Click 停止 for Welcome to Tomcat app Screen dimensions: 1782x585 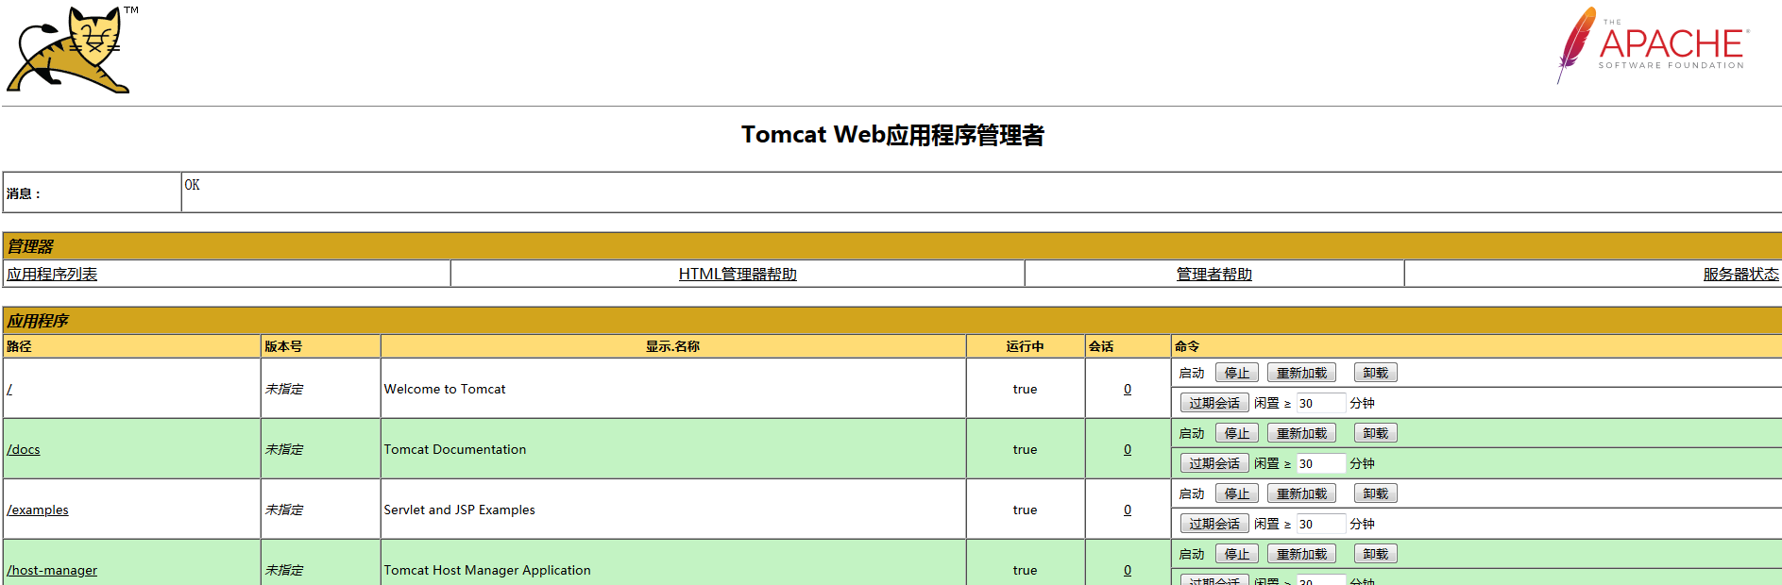click(1237, 373)
